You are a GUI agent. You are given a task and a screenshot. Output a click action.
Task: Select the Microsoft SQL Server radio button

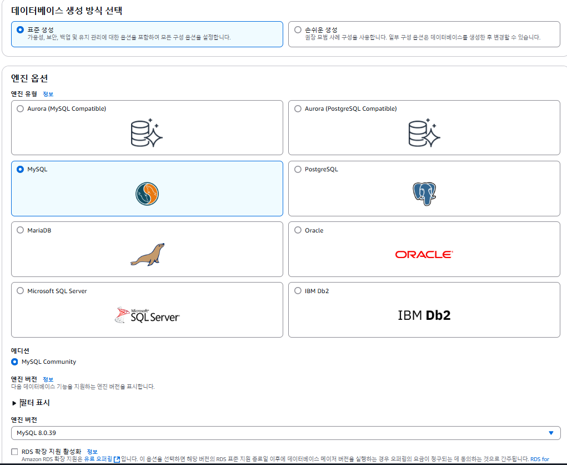coord(20,290)
